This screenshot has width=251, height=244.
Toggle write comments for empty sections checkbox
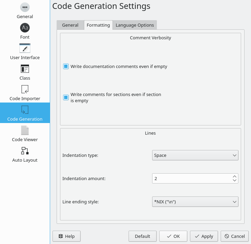tap(66, 97)
